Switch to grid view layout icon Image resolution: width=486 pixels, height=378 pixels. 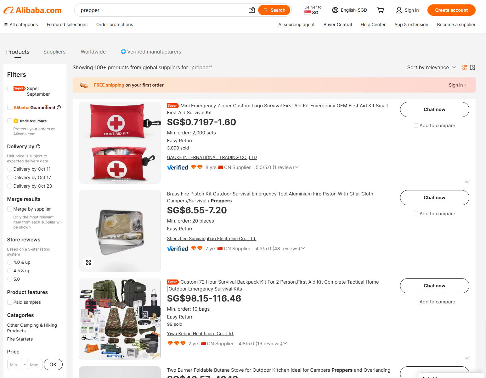coord(472,67)
